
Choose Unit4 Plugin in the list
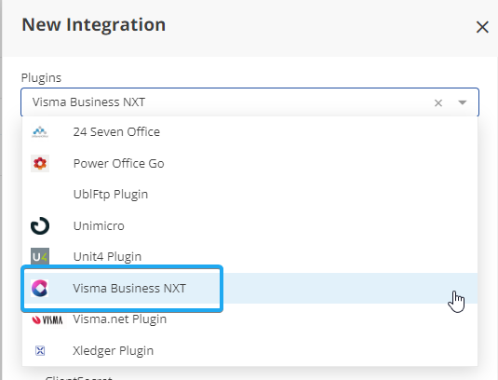(x=249, y=256)
